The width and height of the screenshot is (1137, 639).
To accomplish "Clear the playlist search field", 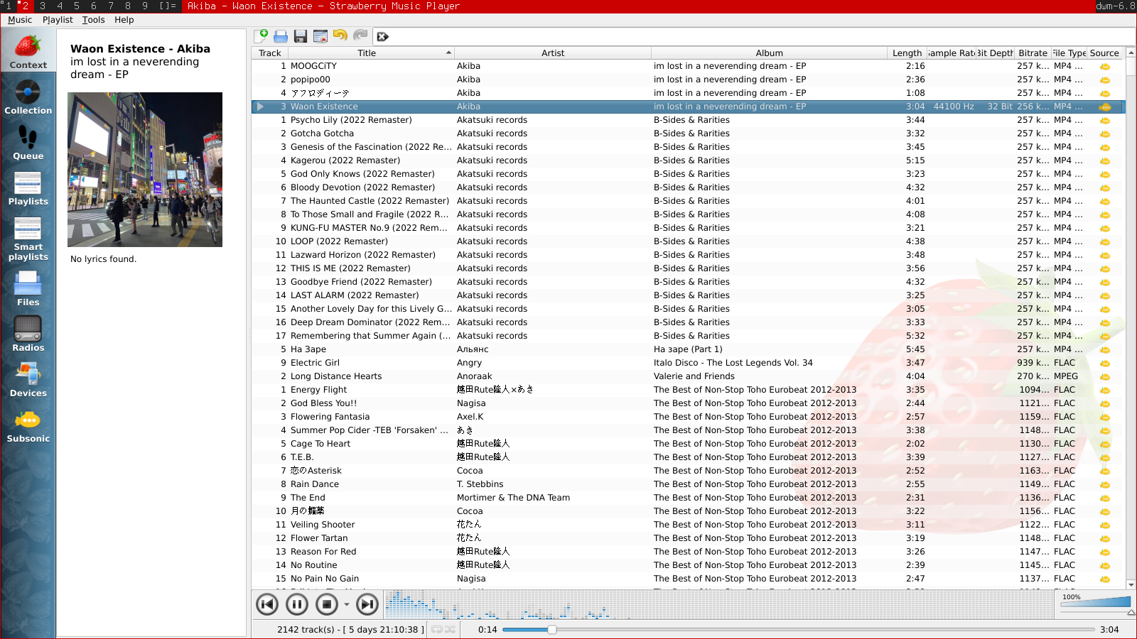I will click(382, 37).
